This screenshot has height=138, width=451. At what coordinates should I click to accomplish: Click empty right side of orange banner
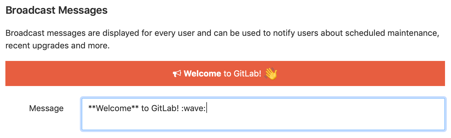pyautogui.click(x=374, y=74)
